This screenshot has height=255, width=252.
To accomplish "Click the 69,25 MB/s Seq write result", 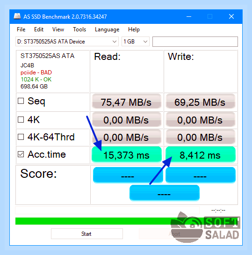I will pos(200,102).
